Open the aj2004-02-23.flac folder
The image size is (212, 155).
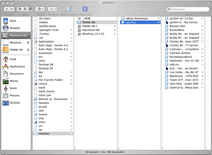184,18
